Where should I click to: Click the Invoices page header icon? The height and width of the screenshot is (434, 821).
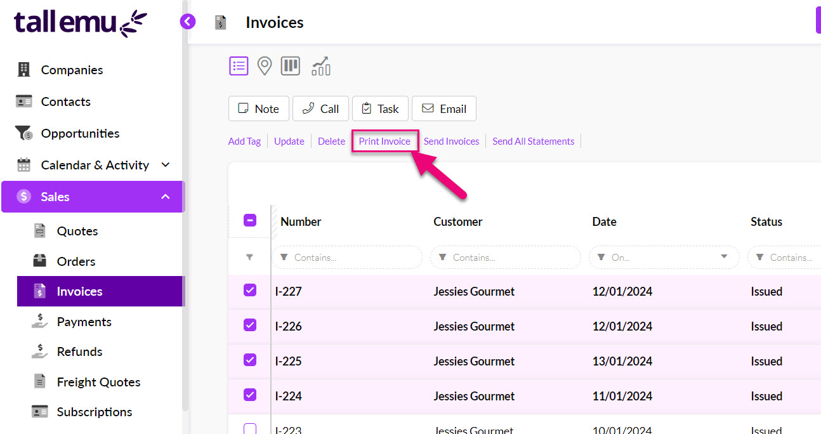[220, 23]
